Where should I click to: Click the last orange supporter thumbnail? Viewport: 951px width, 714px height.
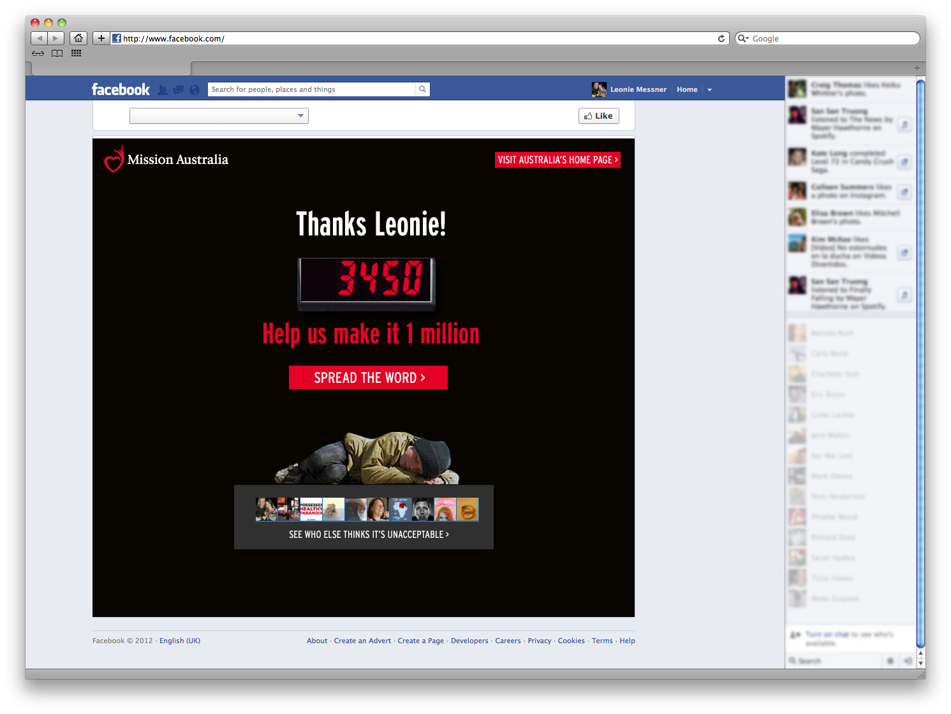(468, 509)
